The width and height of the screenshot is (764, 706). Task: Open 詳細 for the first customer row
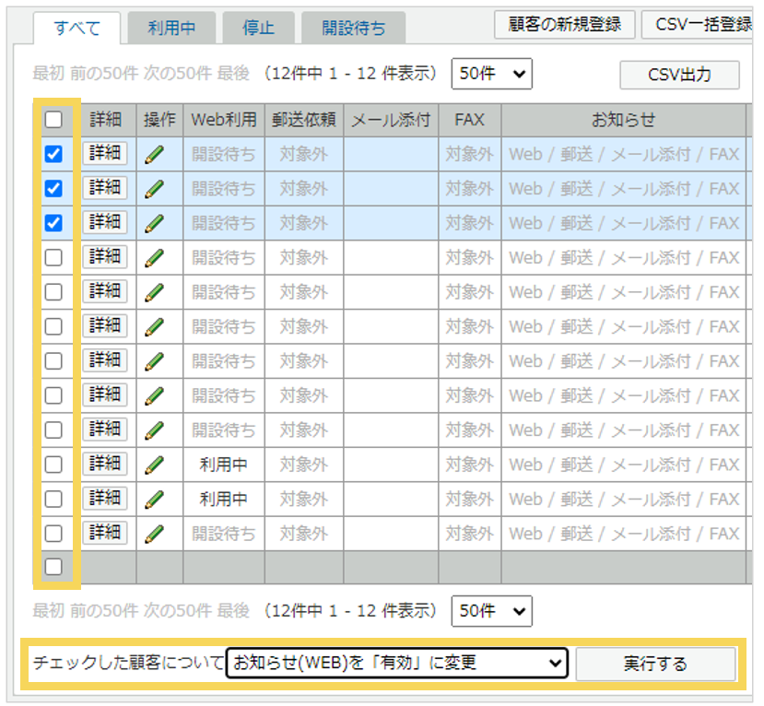click(105, 153)
